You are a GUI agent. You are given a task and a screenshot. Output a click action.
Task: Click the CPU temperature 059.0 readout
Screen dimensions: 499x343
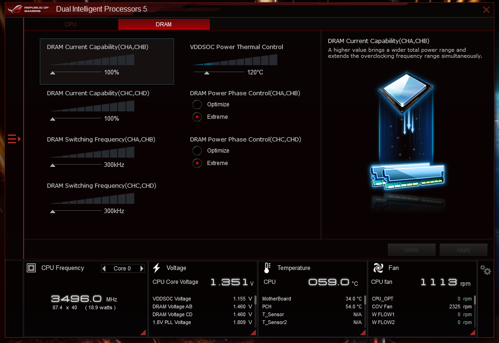(333, 282)
